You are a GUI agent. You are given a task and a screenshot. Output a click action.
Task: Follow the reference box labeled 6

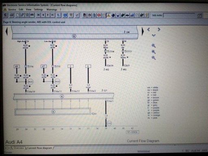(88, 66)
